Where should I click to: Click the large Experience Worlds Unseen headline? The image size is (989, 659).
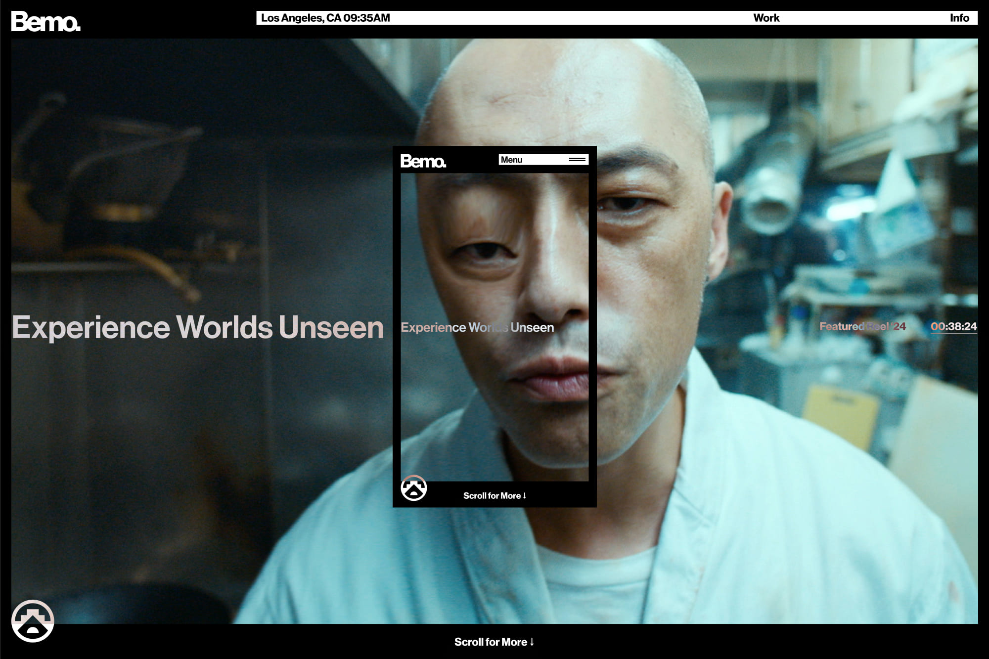click(198, 327)
